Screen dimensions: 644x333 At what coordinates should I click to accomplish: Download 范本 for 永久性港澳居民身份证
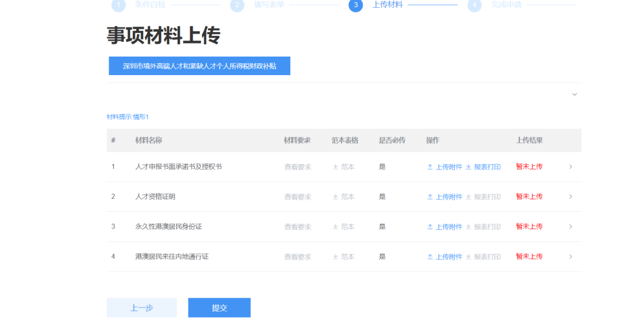click(344, 227)
